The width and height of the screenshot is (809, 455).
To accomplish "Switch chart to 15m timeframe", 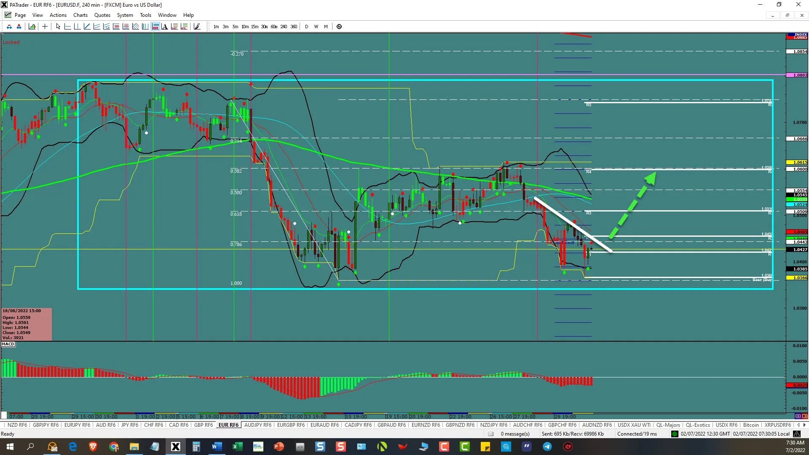I will pyautogui.click(x=254, y=27).
